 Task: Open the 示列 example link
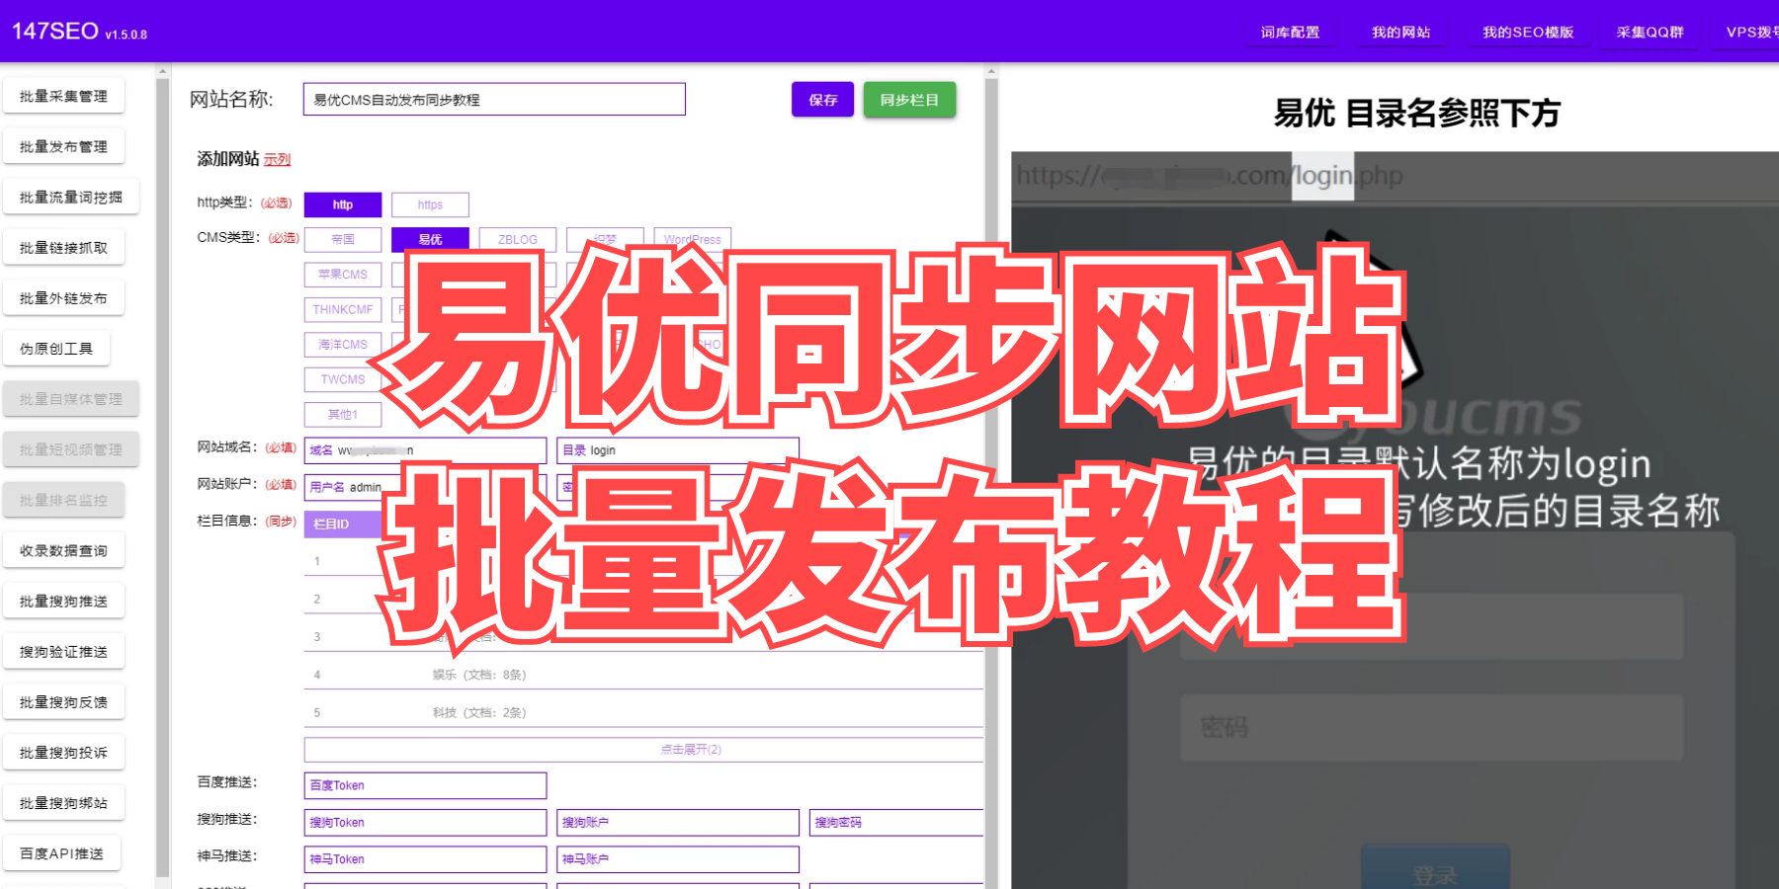[x=277, y=159]
